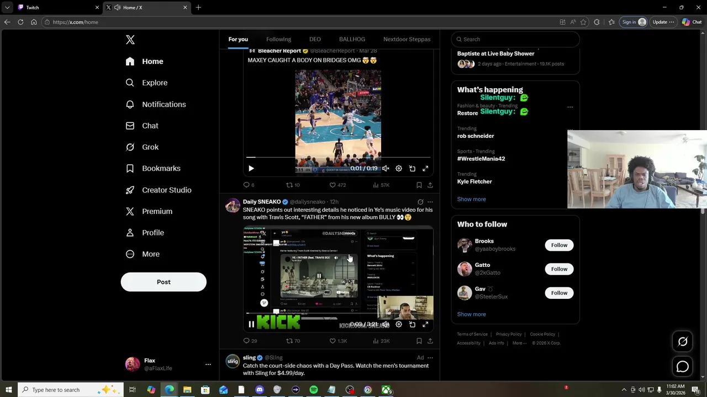707x397 pixels.
Task: Click the Post button
Action: point(163,282)
